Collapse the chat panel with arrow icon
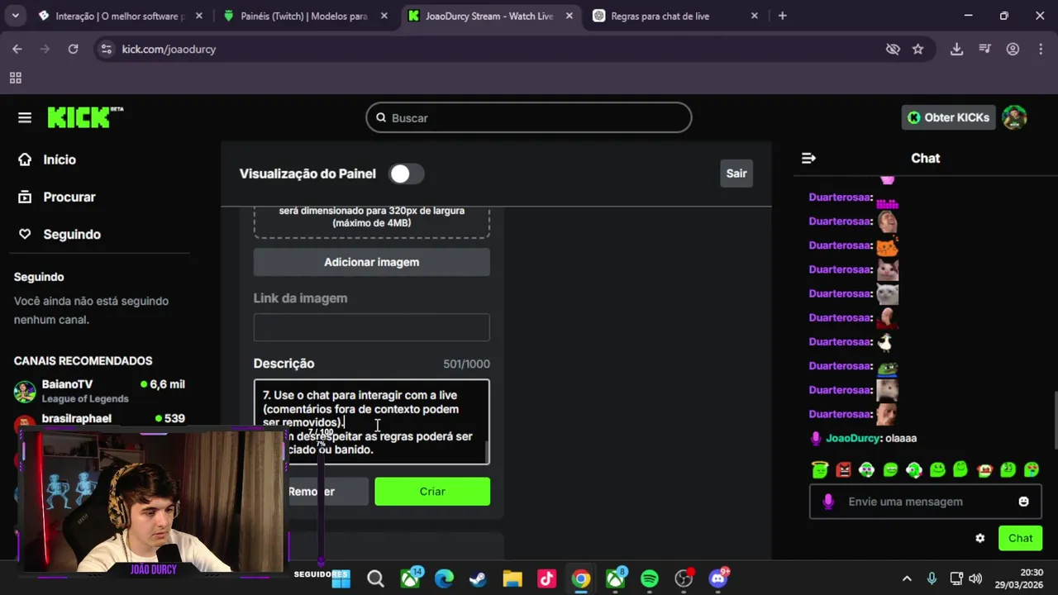The width and height of the screenshot is (1058, 595). pos(808,158)
